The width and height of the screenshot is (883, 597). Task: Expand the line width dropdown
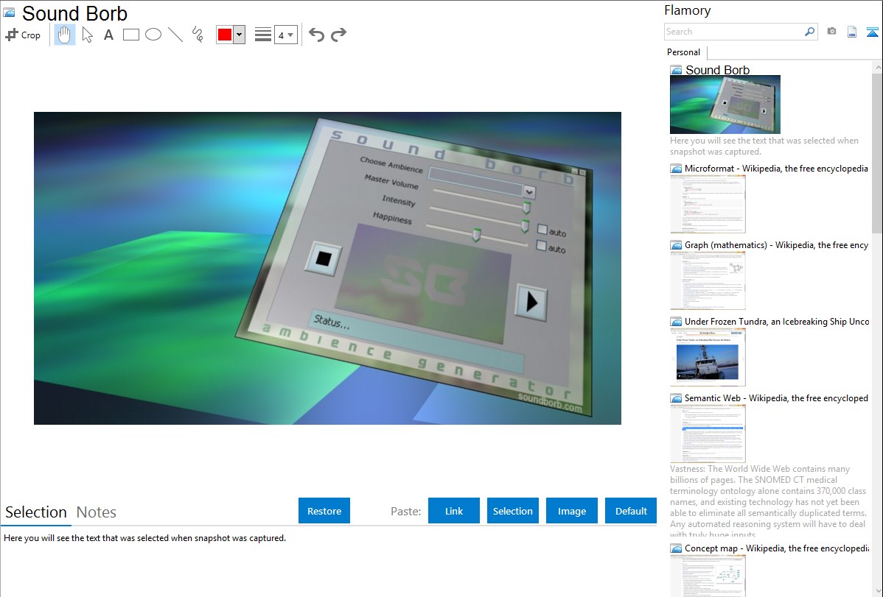coord(286,35)
